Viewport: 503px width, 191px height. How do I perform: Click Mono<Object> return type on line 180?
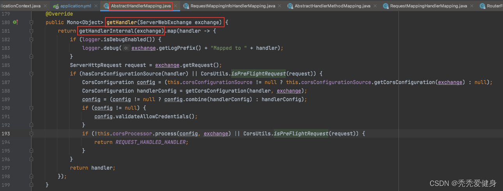coord(85,23)
